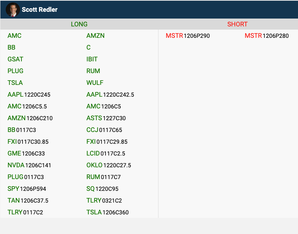Click the GSAT ticker in long list
Image resolution: width=298 pixels, height=234 pixels.
pos(15,59)
